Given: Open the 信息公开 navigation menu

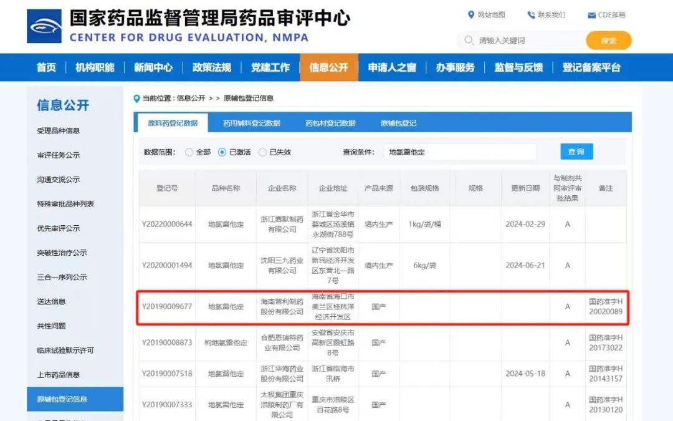Looking at the screenshot, I should point(328,67).
